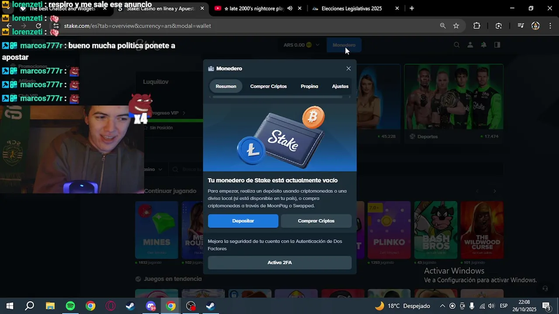Open Spotify from the taskbar
This screenshot has width=559, height=314.
coord(70,306)
